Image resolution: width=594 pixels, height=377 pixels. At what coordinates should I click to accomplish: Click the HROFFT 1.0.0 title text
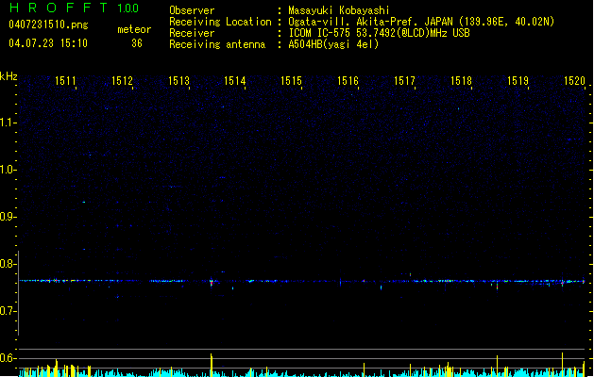(74, 8)
